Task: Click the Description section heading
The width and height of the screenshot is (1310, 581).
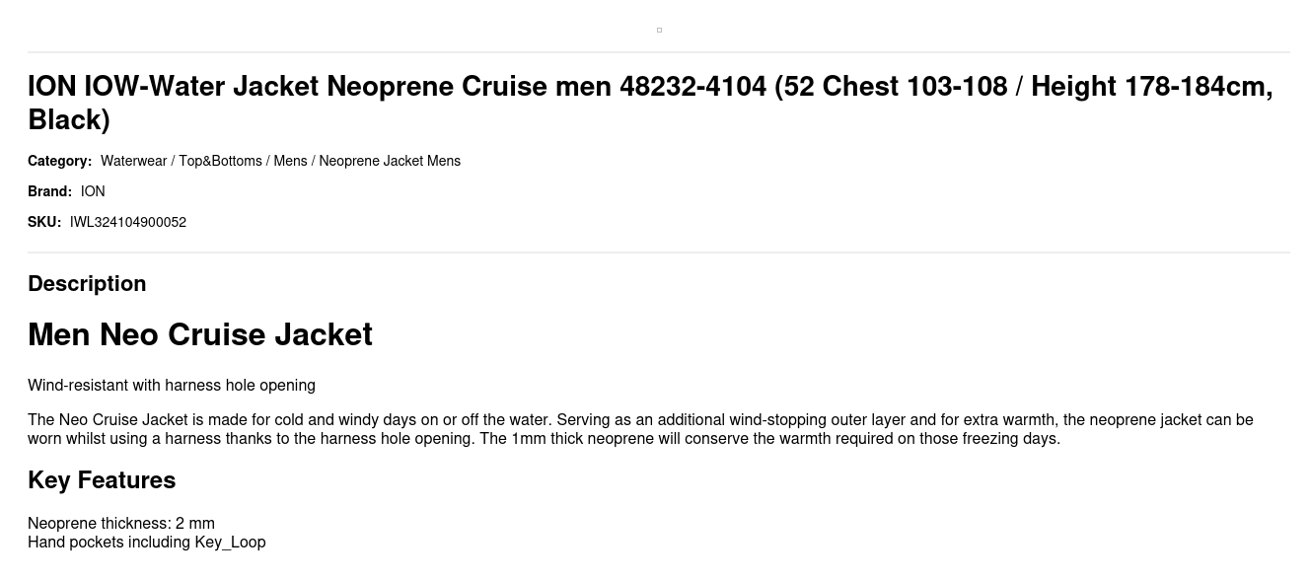Action: (87, 283)
